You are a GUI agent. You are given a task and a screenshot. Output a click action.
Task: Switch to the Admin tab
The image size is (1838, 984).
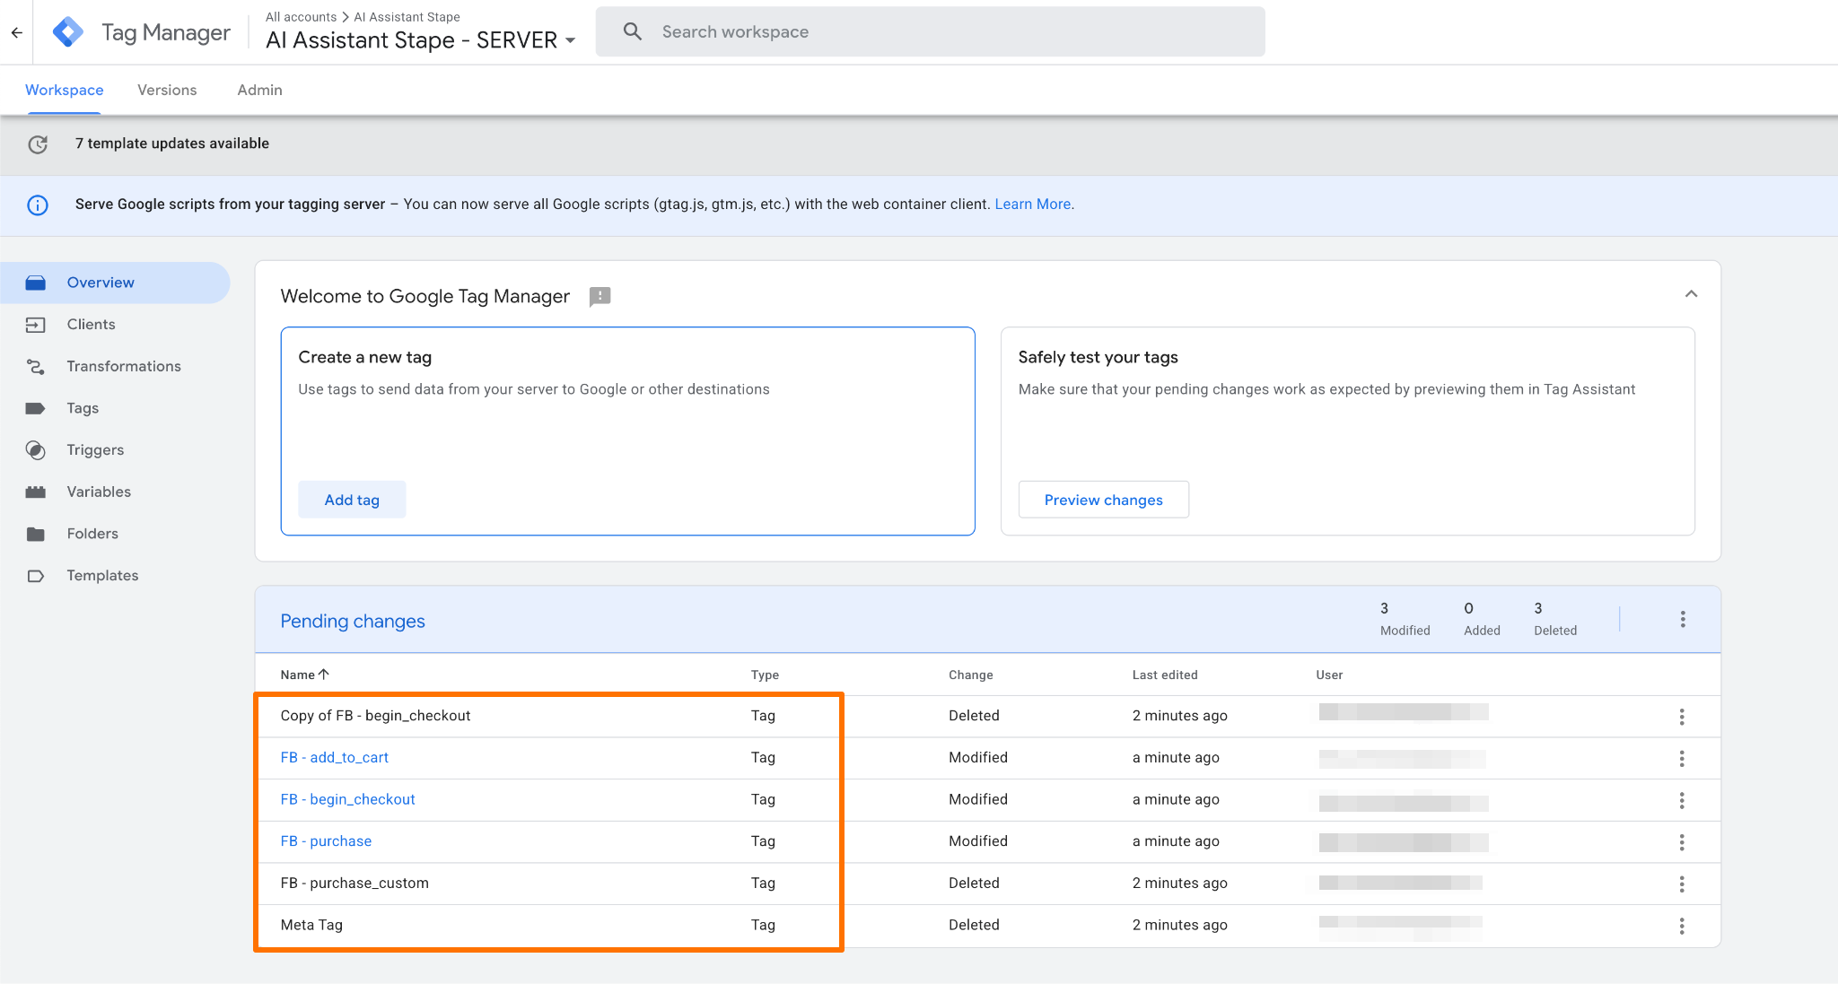click(260, 90)
